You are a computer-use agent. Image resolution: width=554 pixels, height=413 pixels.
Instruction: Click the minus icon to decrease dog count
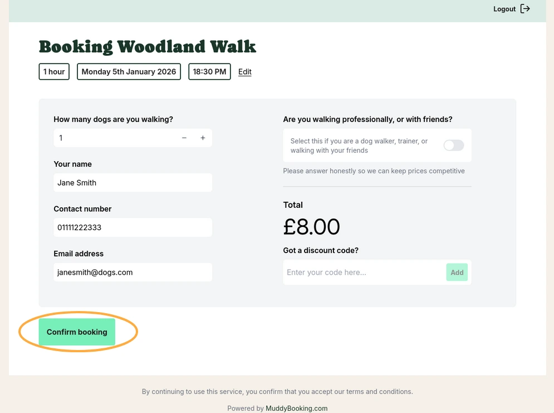tap(184, 138)
